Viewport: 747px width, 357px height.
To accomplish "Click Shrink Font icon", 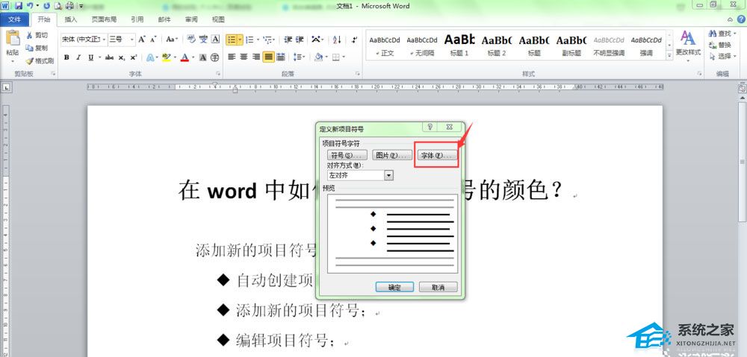I will 153,40.
